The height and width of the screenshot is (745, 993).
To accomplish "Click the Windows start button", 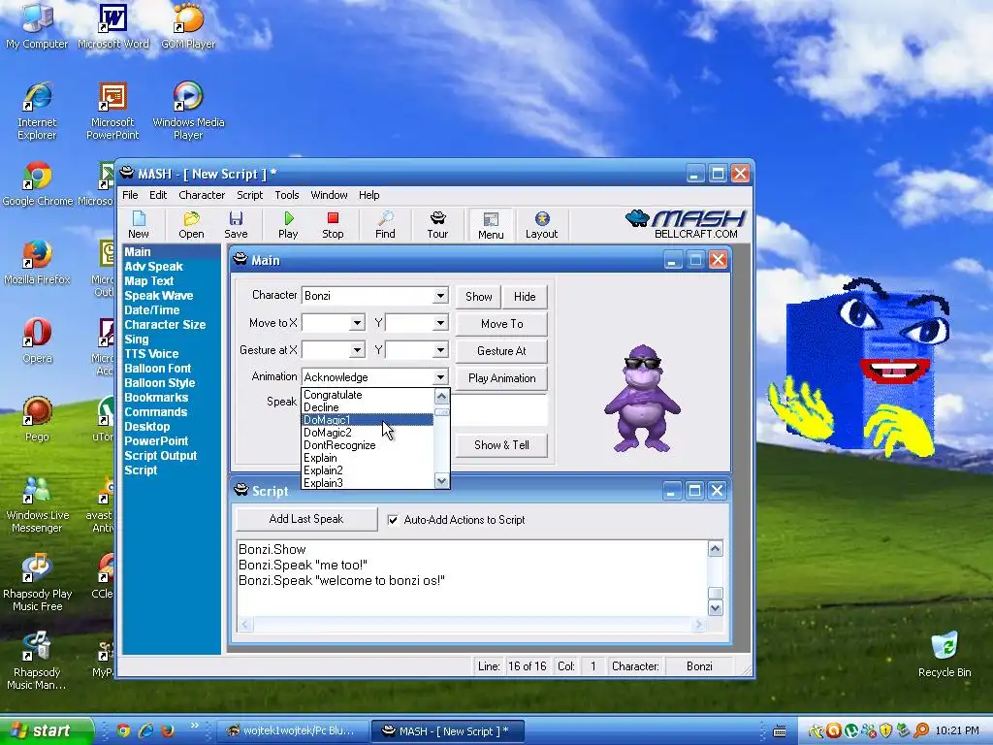I will click(x=47, y=730).
